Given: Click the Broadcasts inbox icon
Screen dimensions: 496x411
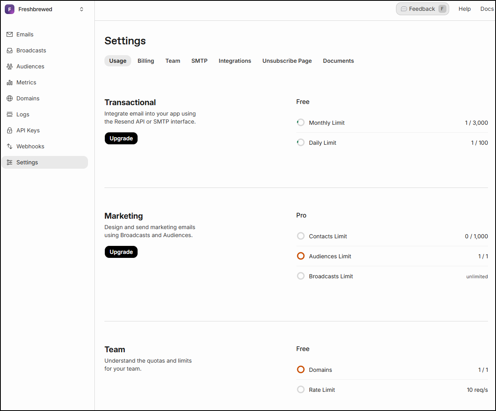Looking at the screenshot, I should point(10,50).
